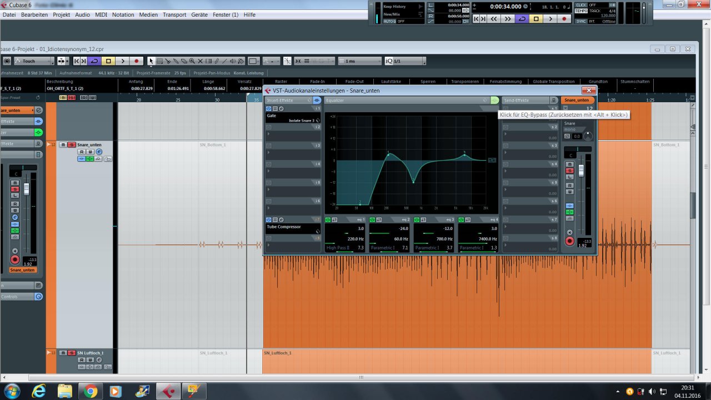Toggle the TEMPO track button
The width and height of the screenshot is (711, 400).
tap(581, 11)
